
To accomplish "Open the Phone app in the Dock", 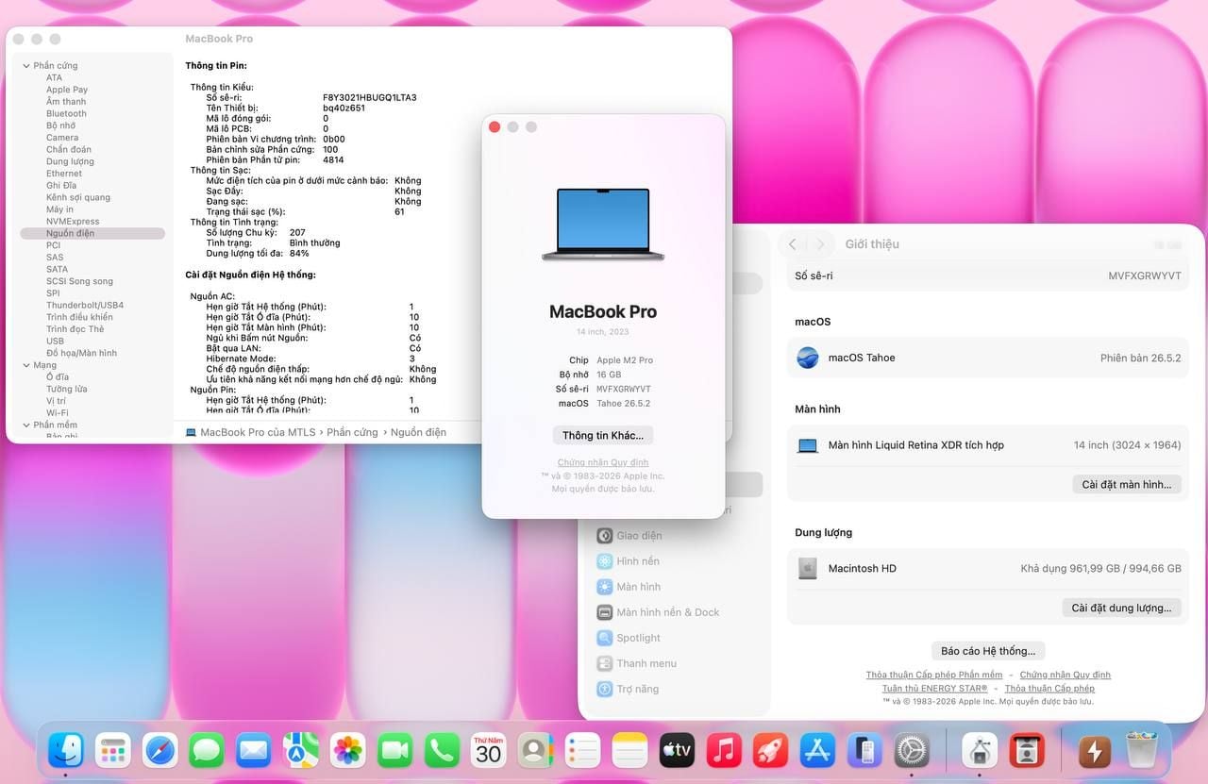I will click(x=442, y=751).
